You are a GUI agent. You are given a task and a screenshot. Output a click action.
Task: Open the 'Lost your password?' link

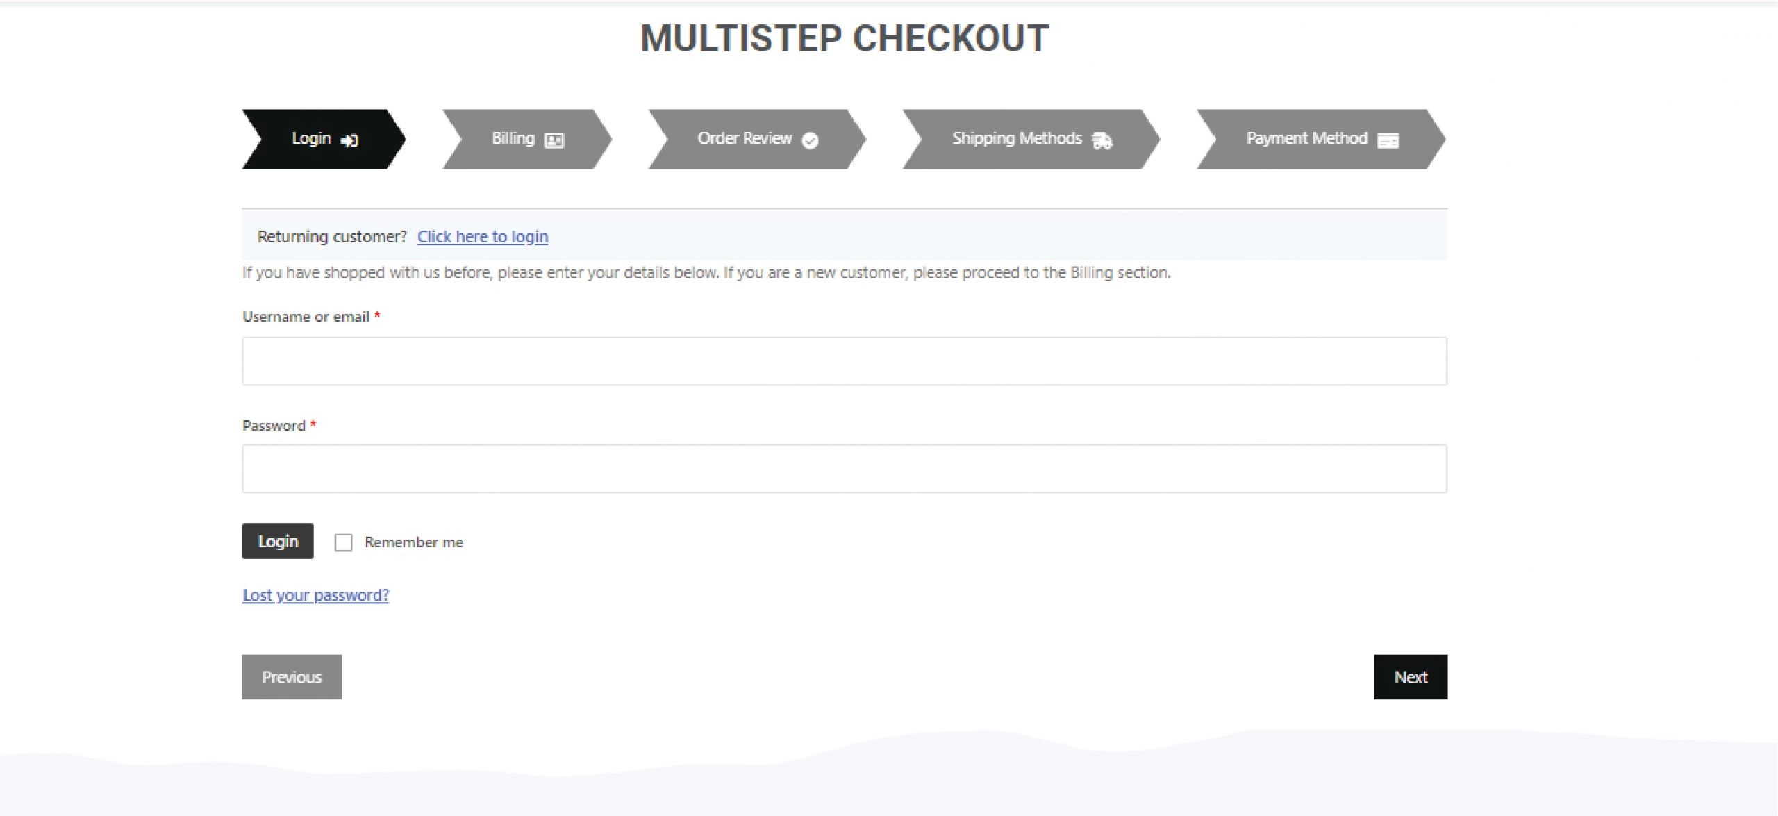(315, 595)
